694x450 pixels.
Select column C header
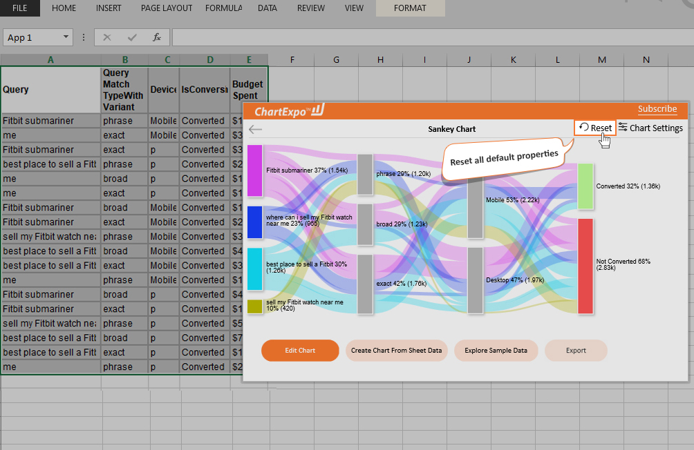(167, 59)
